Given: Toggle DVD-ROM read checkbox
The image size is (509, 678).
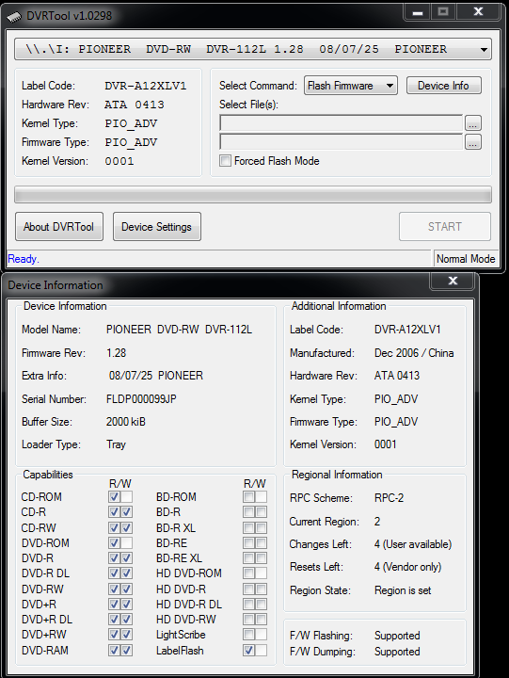Looking at the screenshot, I should point(114,542).
